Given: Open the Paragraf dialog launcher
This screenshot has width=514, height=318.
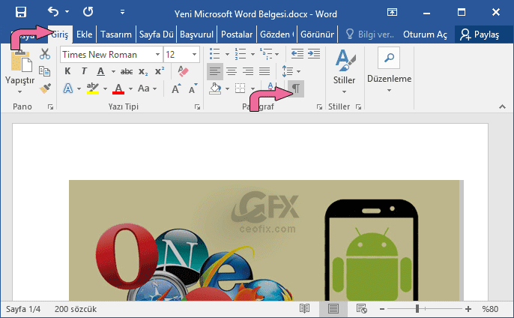Looking at the screenshot, I should coord(319,106).
